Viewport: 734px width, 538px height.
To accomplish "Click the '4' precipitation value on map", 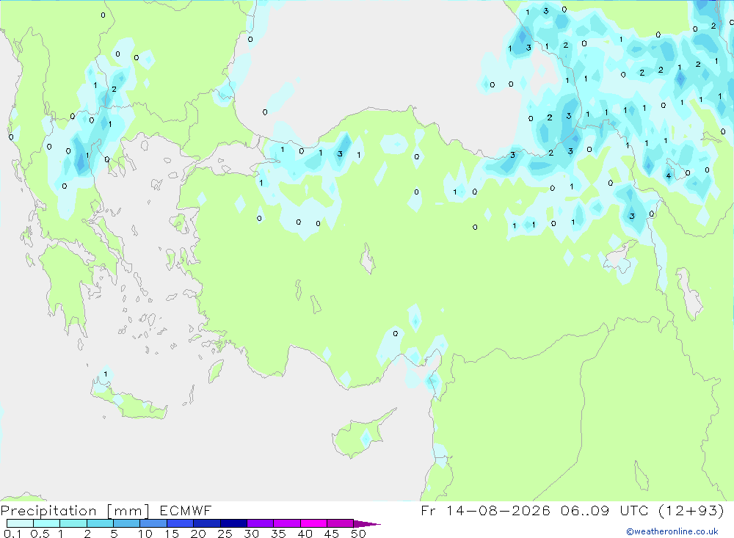I will pos(669,176).
